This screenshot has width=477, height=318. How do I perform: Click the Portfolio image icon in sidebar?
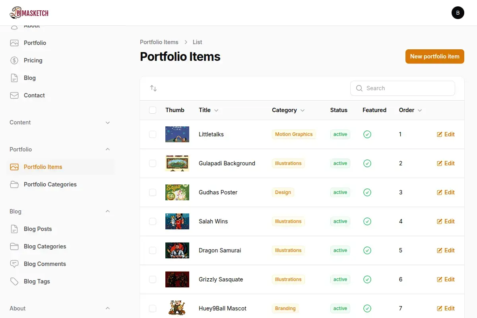pos(14,43)
